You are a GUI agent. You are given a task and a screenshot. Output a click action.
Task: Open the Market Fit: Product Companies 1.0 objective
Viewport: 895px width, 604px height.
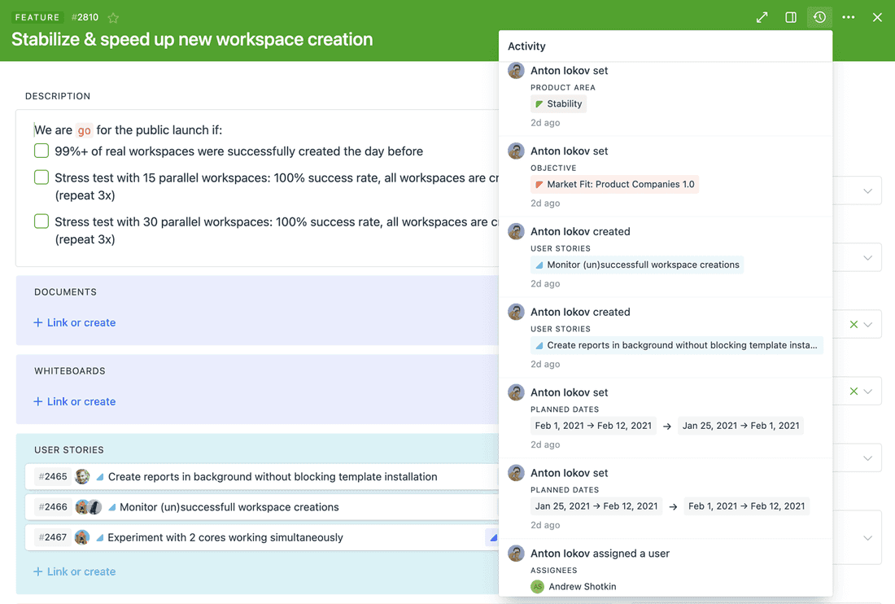pos(614,185)
